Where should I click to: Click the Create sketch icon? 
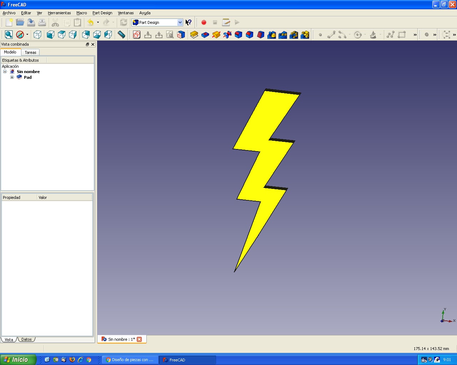click(x=137, y=35)
